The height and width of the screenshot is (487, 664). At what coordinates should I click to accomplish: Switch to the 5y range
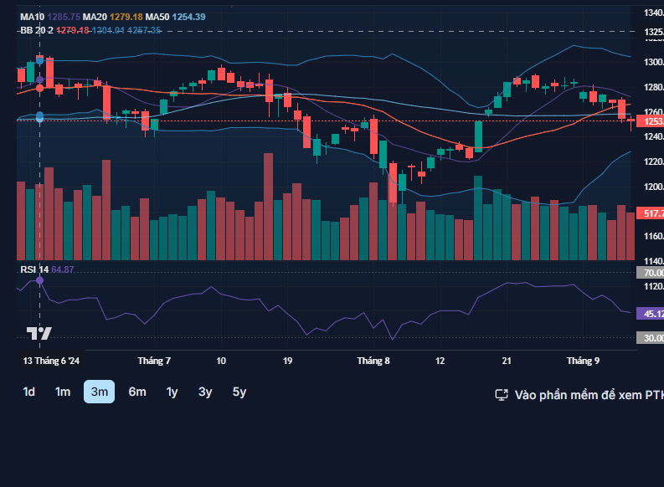pyautogui.click(x=239, y=392)
